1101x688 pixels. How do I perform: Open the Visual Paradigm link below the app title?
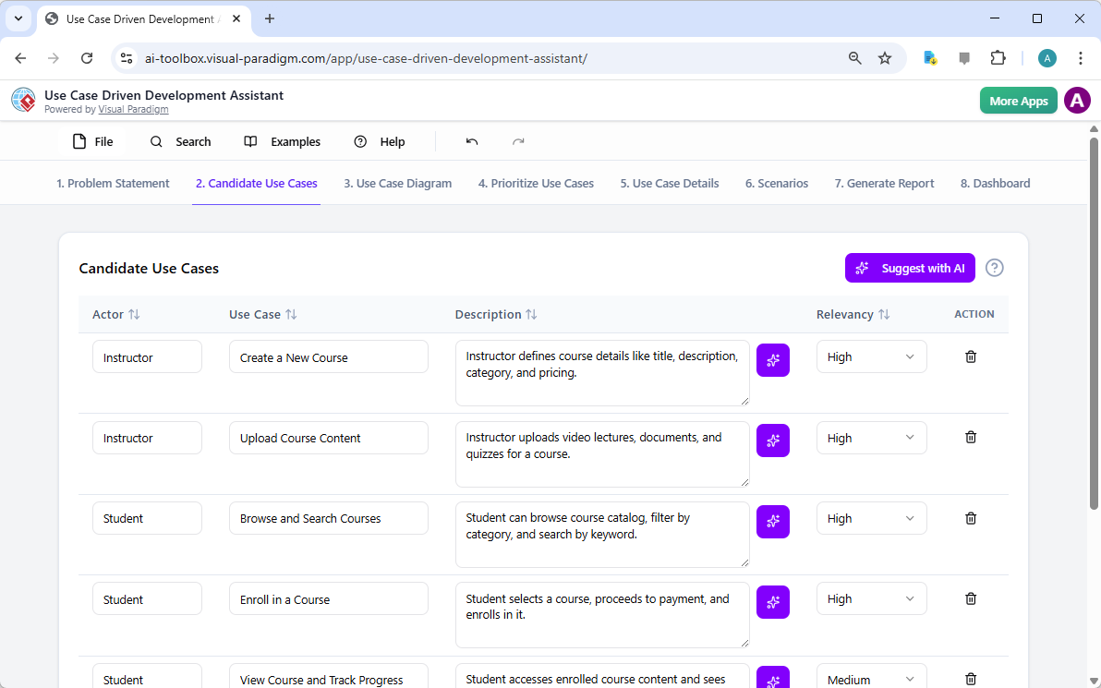pyautogui.click(x=133, y=109)
